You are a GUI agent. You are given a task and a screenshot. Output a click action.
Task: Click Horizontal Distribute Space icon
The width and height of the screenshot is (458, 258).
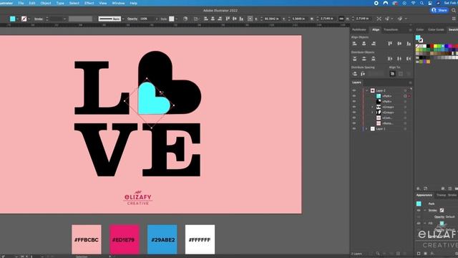tap(363, 74)
